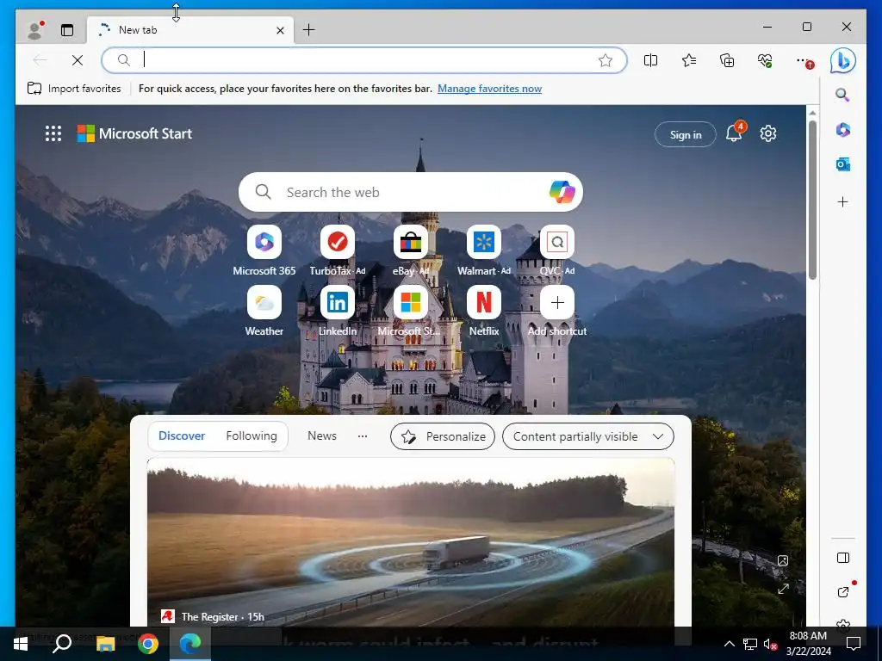Show hidden system tray icons
The image size is (882, 661).
(729, 644)
